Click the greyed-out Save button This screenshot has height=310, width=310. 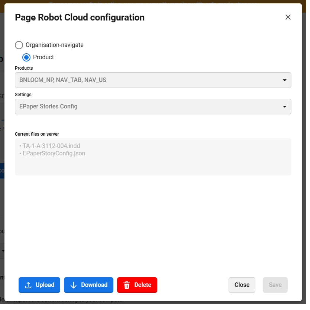[275, 285]
